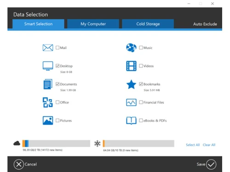Click the Data Selection title
Viewport: 230px width, 172px height.
[x=30, y=15]
